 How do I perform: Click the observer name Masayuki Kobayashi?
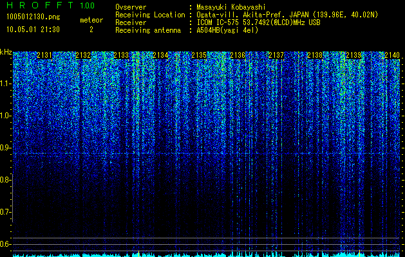tap(231, 7)
